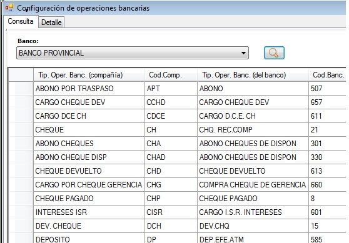Image resolution: width=349 pixels, height=243 pixels.
Task: Click the CHA code cell
Action: click(x=171, y=144)
